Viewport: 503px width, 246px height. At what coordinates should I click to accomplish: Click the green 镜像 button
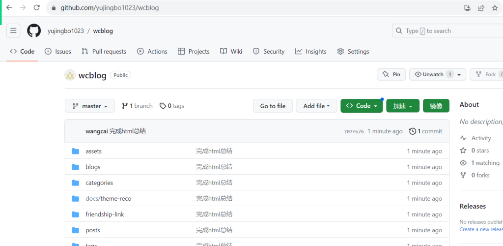coord(436,106)
